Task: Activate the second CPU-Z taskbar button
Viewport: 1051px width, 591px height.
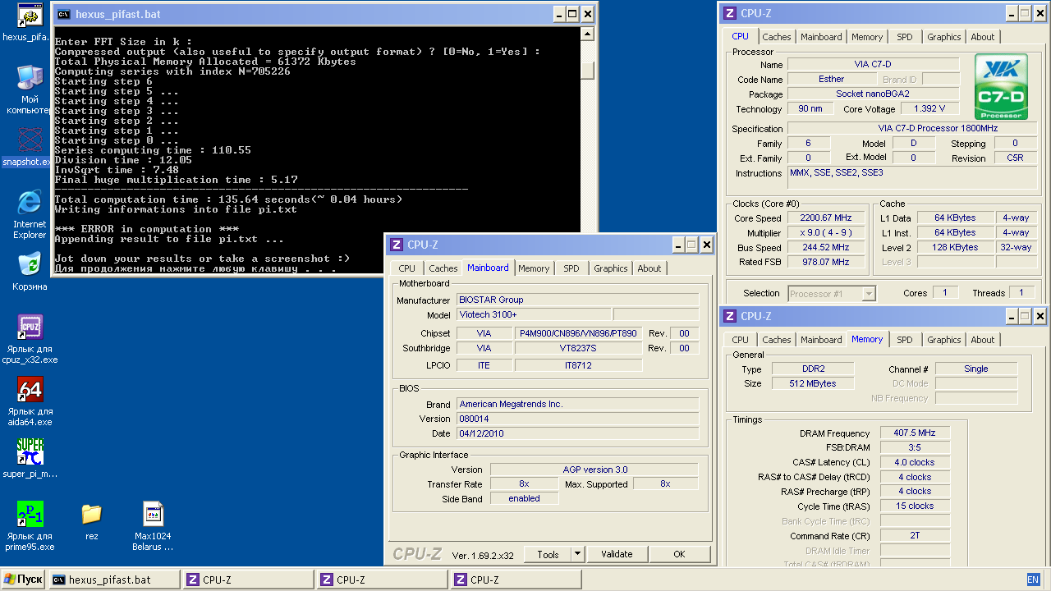Action: [x=382, y=580]
